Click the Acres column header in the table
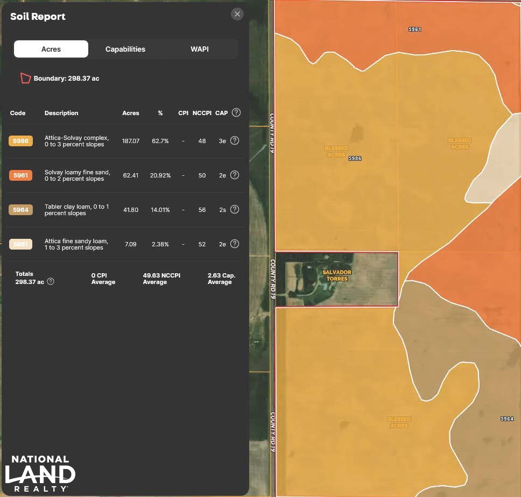The height and width of the screenshot is (497, 521). 131,113
